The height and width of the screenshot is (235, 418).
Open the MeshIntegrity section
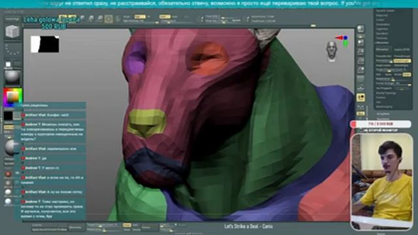(x=384, y=106)
